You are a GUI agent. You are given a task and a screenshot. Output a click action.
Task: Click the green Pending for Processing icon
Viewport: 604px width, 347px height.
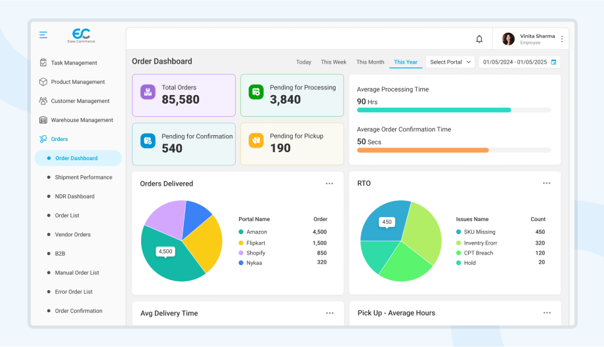click(x=256, y=92)
